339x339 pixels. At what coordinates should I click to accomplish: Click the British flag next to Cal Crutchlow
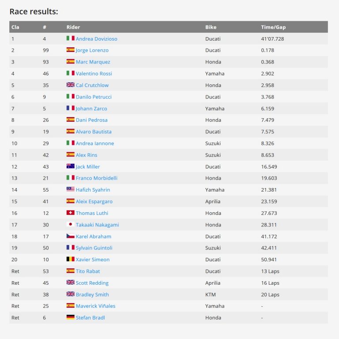pos(70,85)
